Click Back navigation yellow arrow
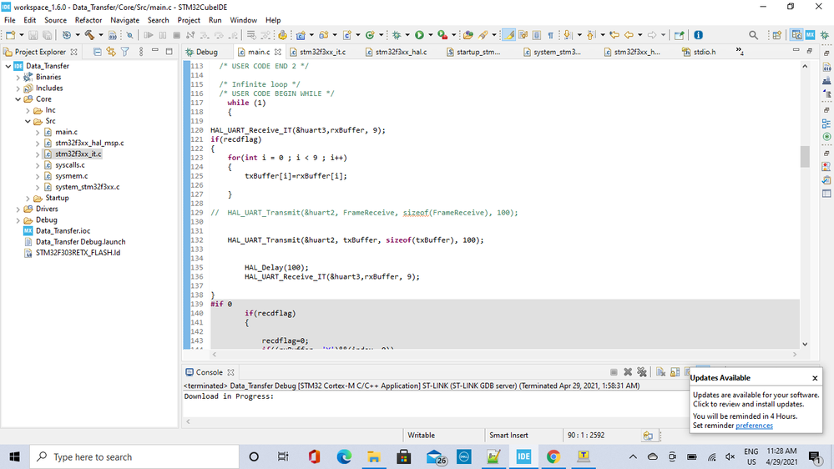The image size is (834, 469). (x=629, y=35)
